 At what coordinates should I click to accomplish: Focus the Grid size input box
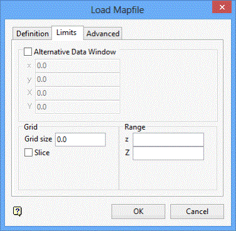pyautogui.click(x=80, y=140)
